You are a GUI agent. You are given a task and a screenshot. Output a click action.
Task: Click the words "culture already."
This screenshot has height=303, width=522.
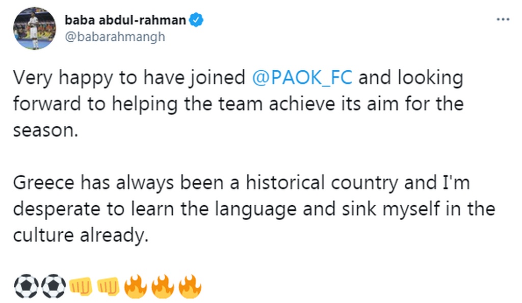80,235
